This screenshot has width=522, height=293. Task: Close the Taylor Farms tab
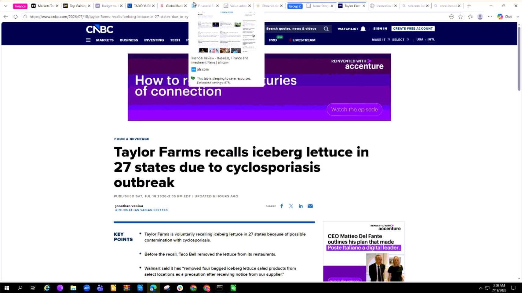(364, 6)
